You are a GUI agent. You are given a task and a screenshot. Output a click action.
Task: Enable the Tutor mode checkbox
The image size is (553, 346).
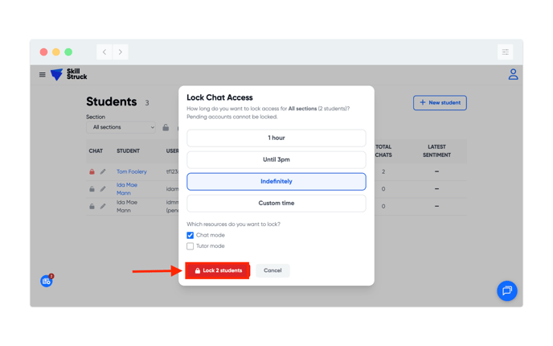tap(190, 246)
